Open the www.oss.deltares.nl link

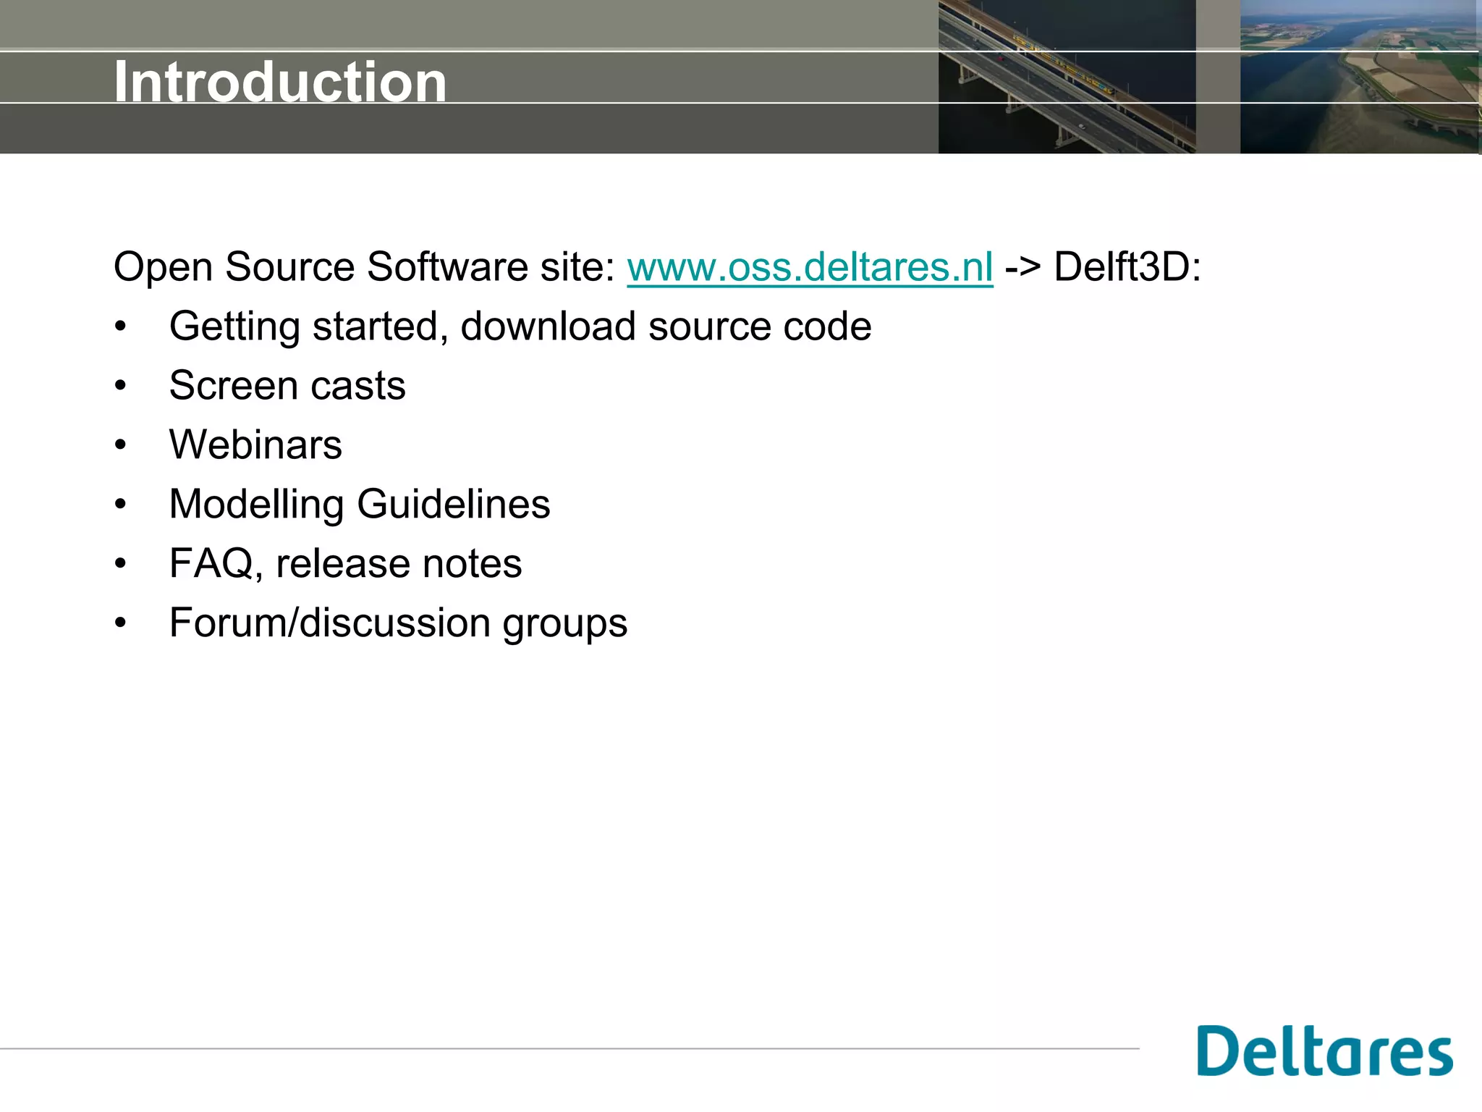coord(810,267)
